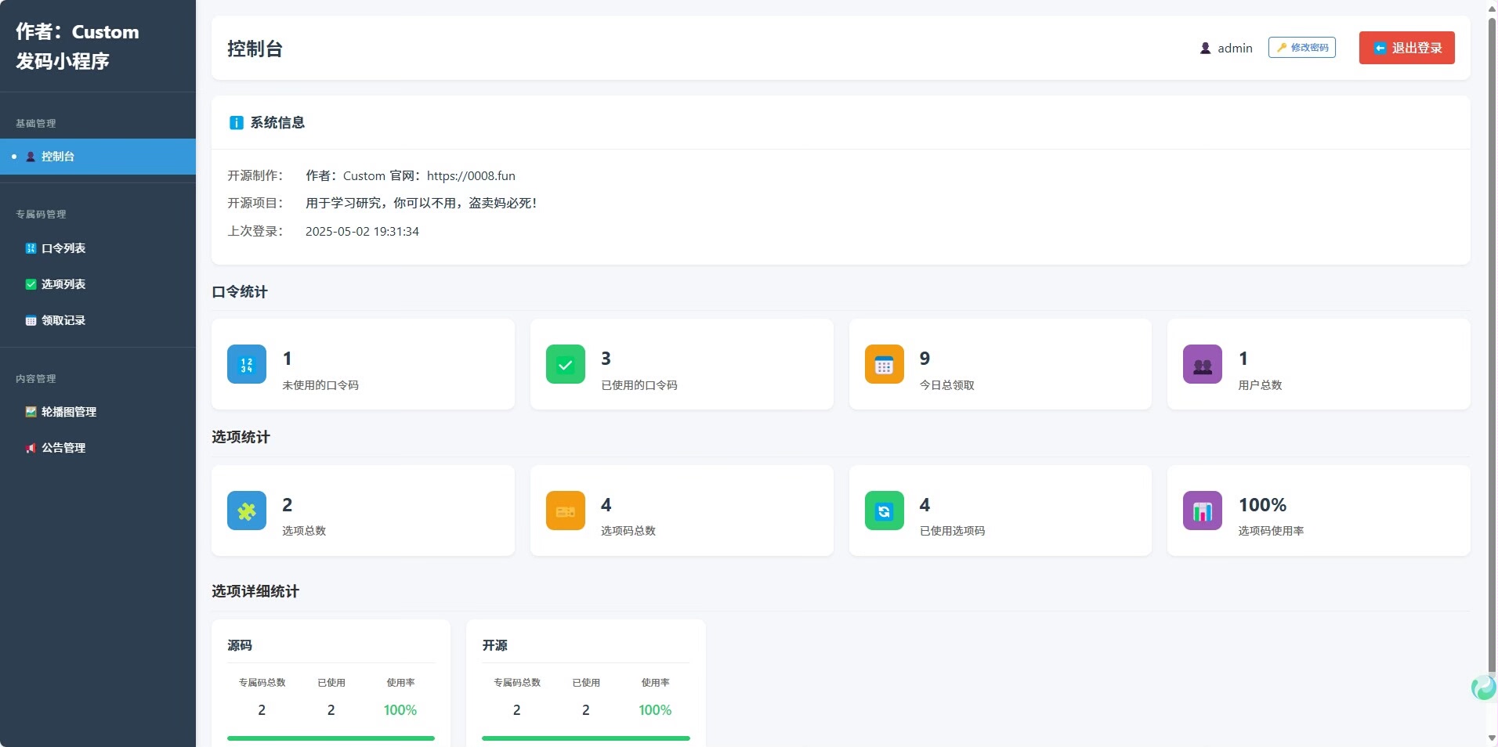Open 口令列表 in the sidebar
The image size is (1498, 747).
click(63, 248)
